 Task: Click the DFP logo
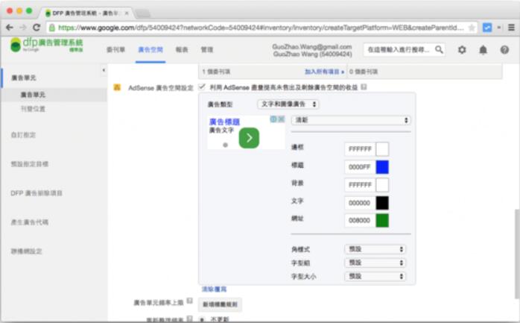click(x=46, y=46)
